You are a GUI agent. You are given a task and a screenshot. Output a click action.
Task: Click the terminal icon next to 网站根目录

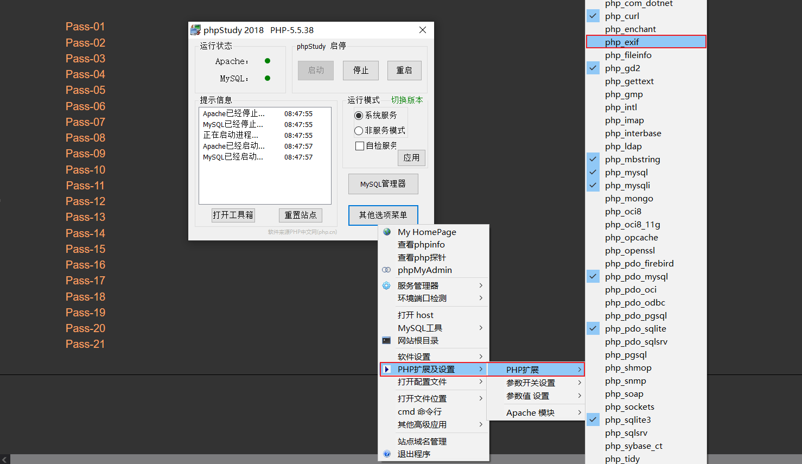coord(386,340)
